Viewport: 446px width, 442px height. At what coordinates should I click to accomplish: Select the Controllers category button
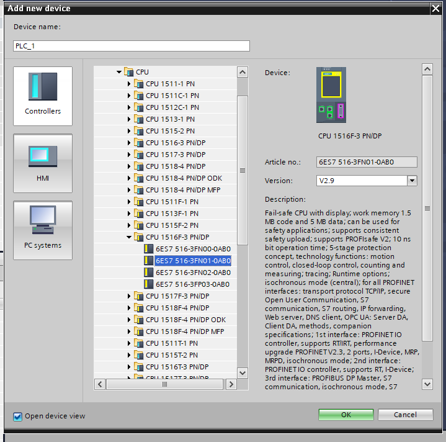click(x=43, y=96)
